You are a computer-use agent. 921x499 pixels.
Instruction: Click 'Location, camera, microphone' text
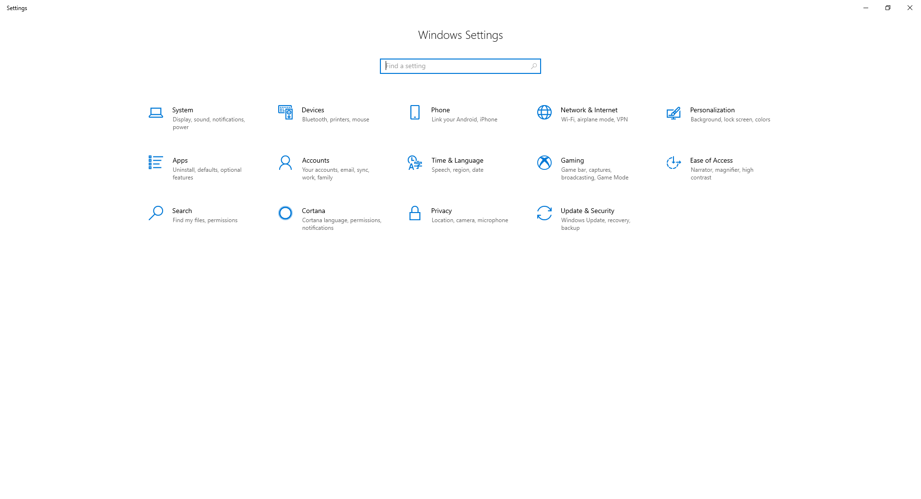470,220
